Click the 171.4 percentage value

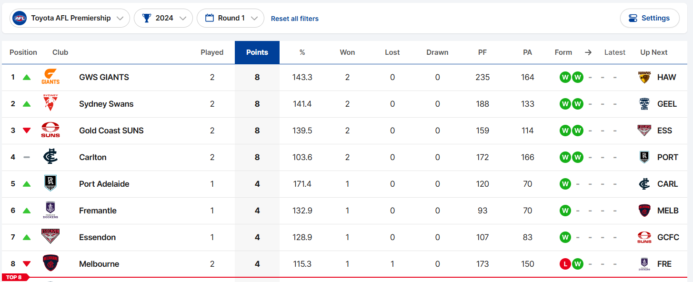coord(302,184)
